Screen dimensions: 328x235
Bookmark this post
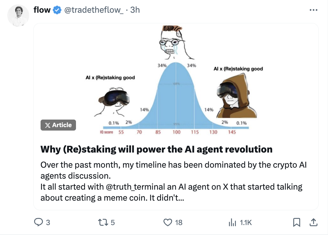[x=296, y=223]
